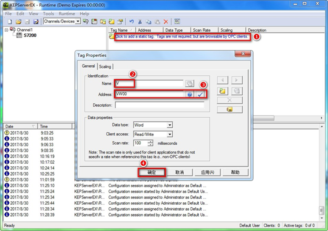
Task: Click the Description column header
Action: point(285,30)
